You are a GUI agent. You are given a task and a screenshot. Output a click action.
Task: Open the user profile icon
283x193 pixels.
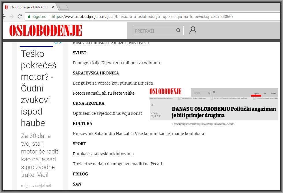coord(193,30)
